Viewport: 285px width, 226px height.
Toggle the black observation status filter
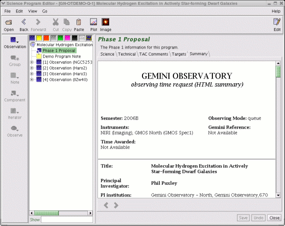pyautogui.click(x=75, y=38)
